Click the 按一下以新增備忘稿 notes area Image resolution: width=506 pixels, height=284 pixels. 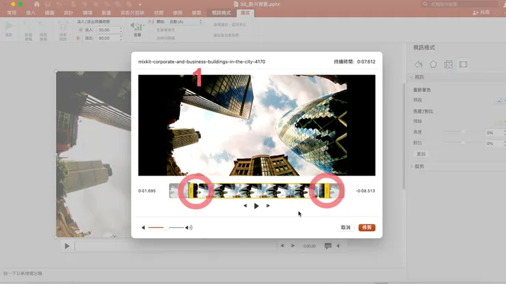click(23, 273)
